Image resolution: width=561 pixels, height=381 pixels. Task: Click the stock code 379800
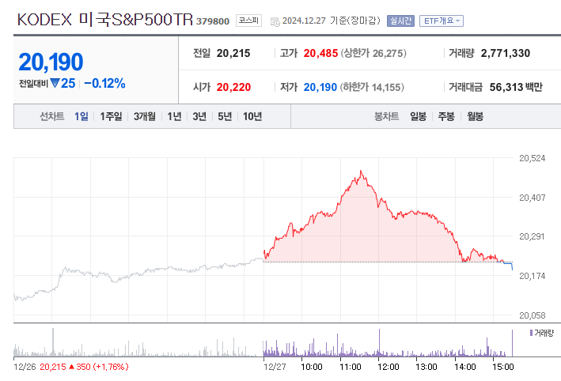tap(213, 21)
